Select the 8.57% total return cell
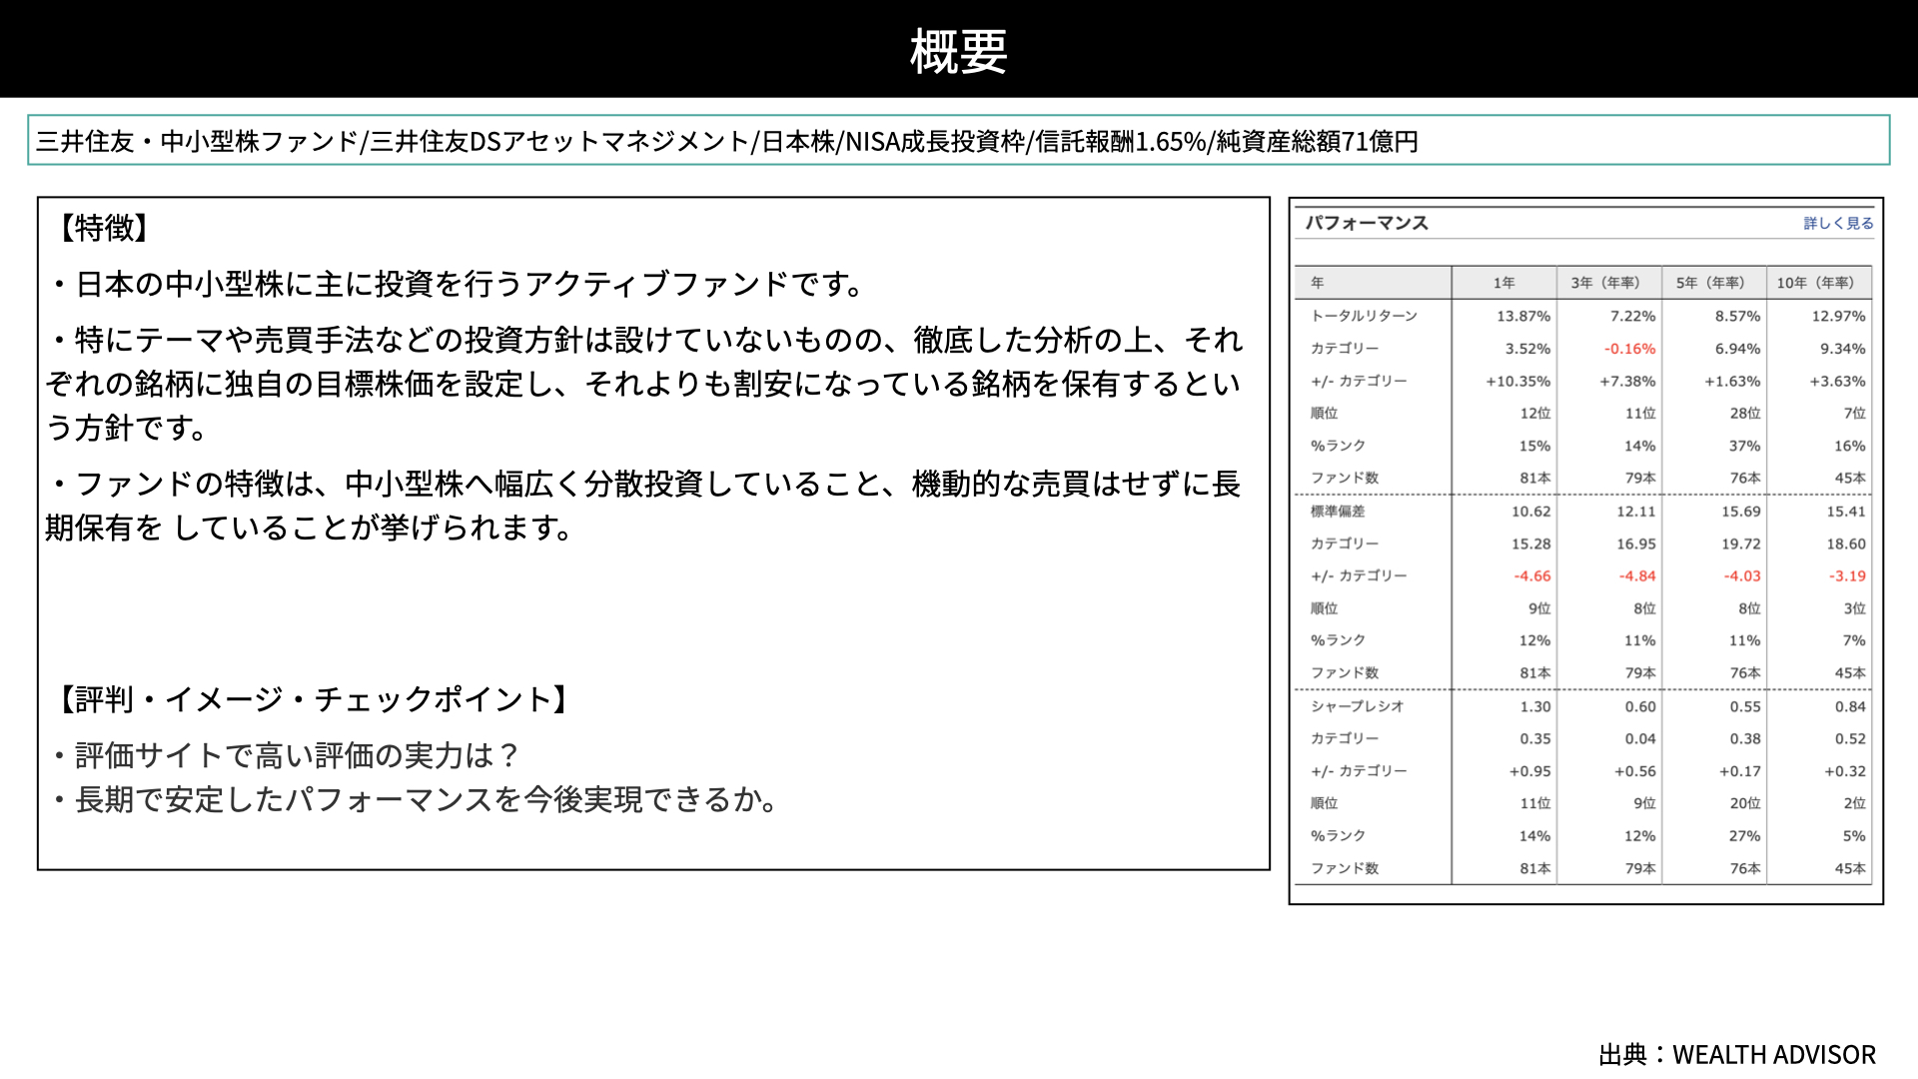 1737,316
